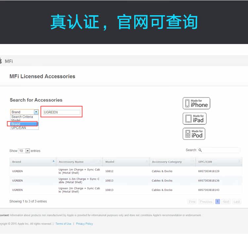Screen dimensions: 248x234
Task: Select the Ugreen 1m Charge + Sync Cable row name
Action: (x=79, y=171)
